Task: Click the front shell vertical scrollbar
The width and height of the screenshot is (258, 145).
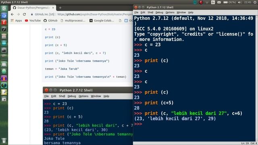Action: [x=257, y=78]
